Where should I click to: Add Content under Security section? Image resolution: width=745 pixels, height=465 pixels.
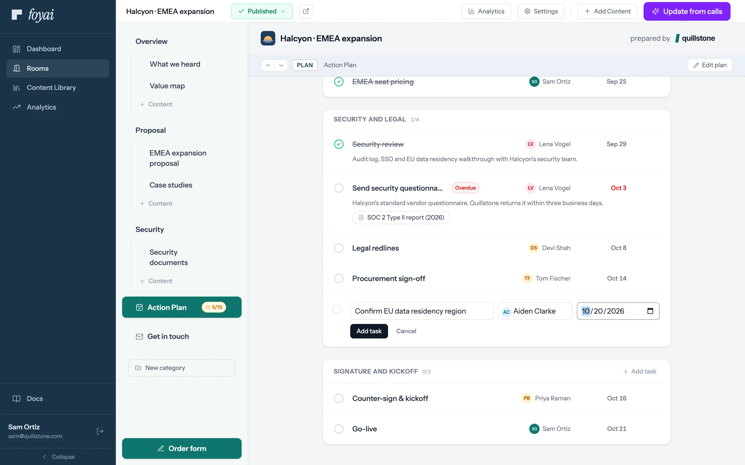156,281
